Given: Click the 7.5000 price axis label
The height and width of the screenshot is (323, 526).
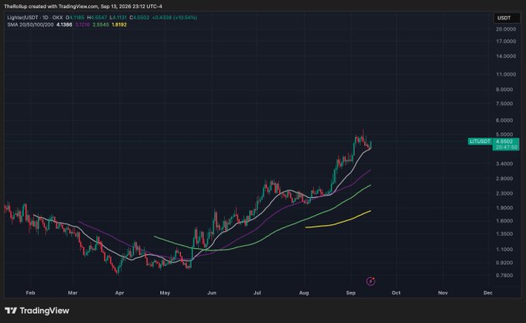Looking at the screenshot, I should pos(504,104).
